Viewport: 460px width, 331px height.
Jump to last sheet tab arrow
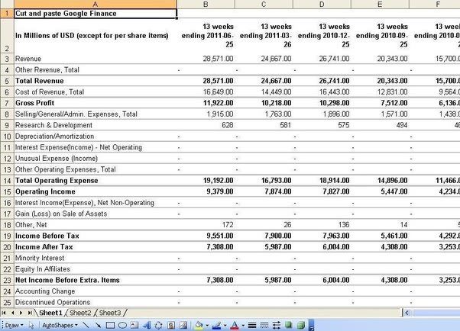30,313
